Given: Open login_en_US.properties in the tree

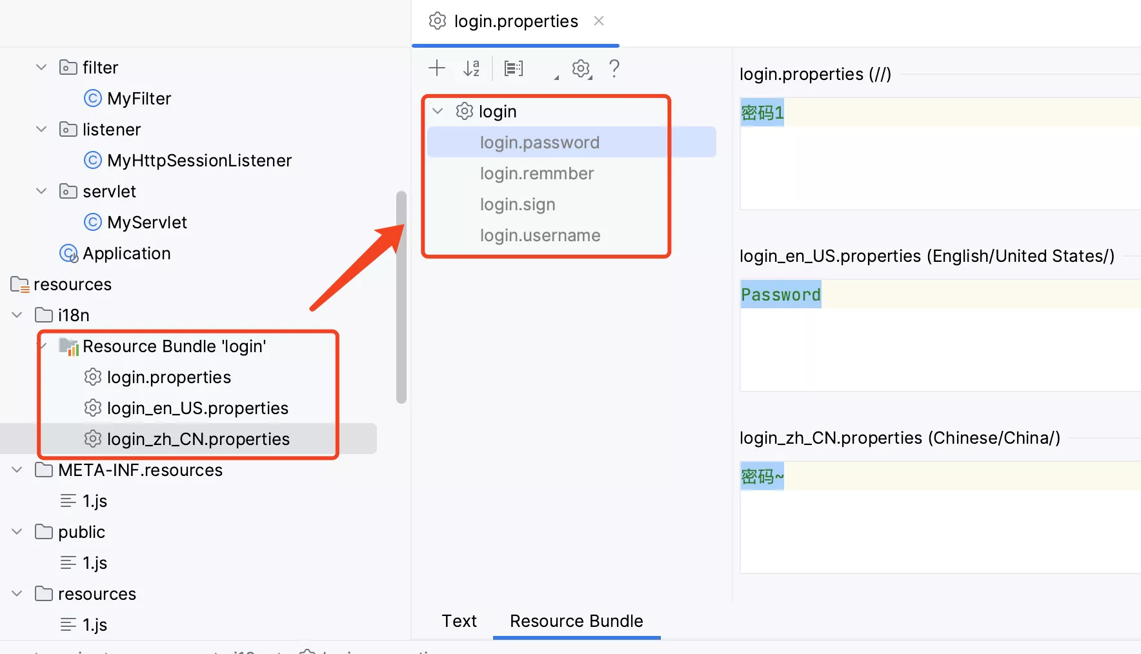Looking at the screenshot, I should [197, 408].
